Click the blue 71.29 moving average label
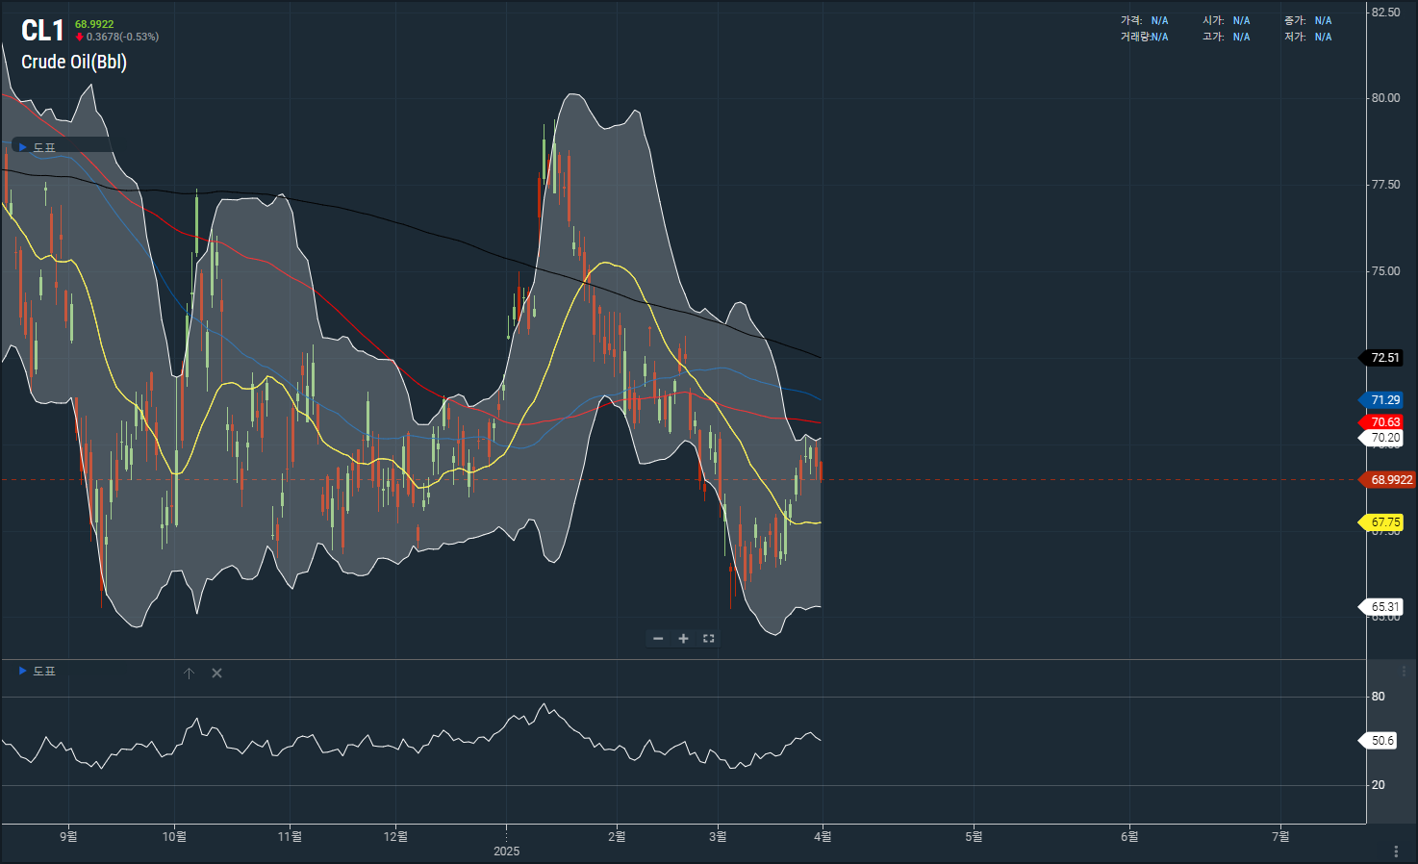 point(1384,400)
